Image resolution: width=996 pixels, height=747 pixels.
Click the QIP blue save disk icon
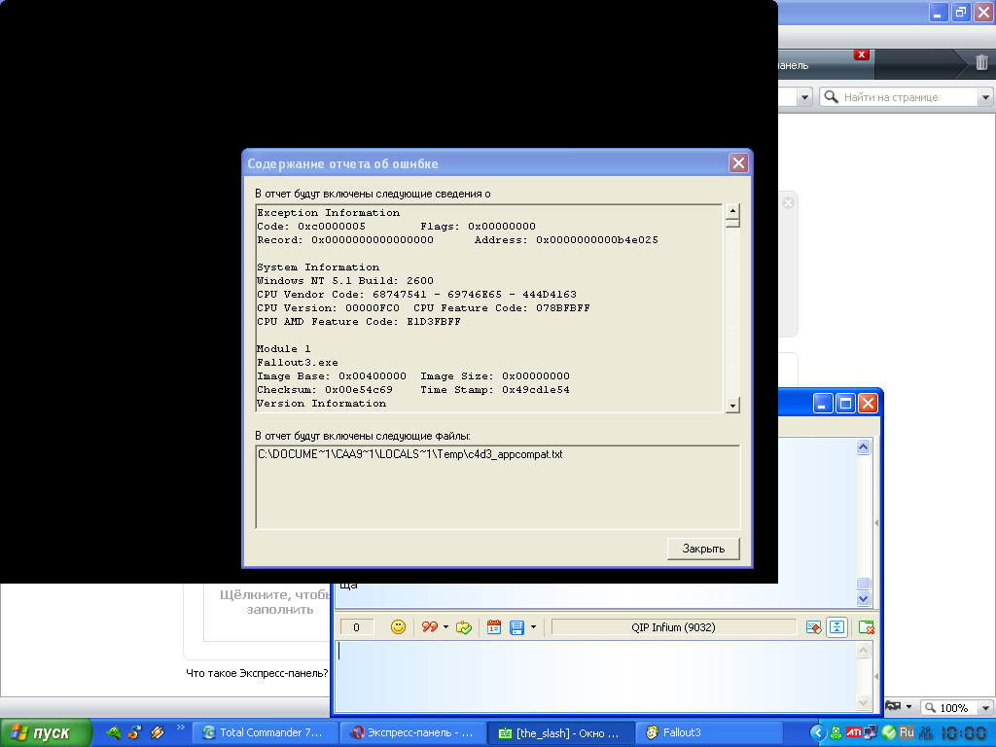tap(516, 627)
